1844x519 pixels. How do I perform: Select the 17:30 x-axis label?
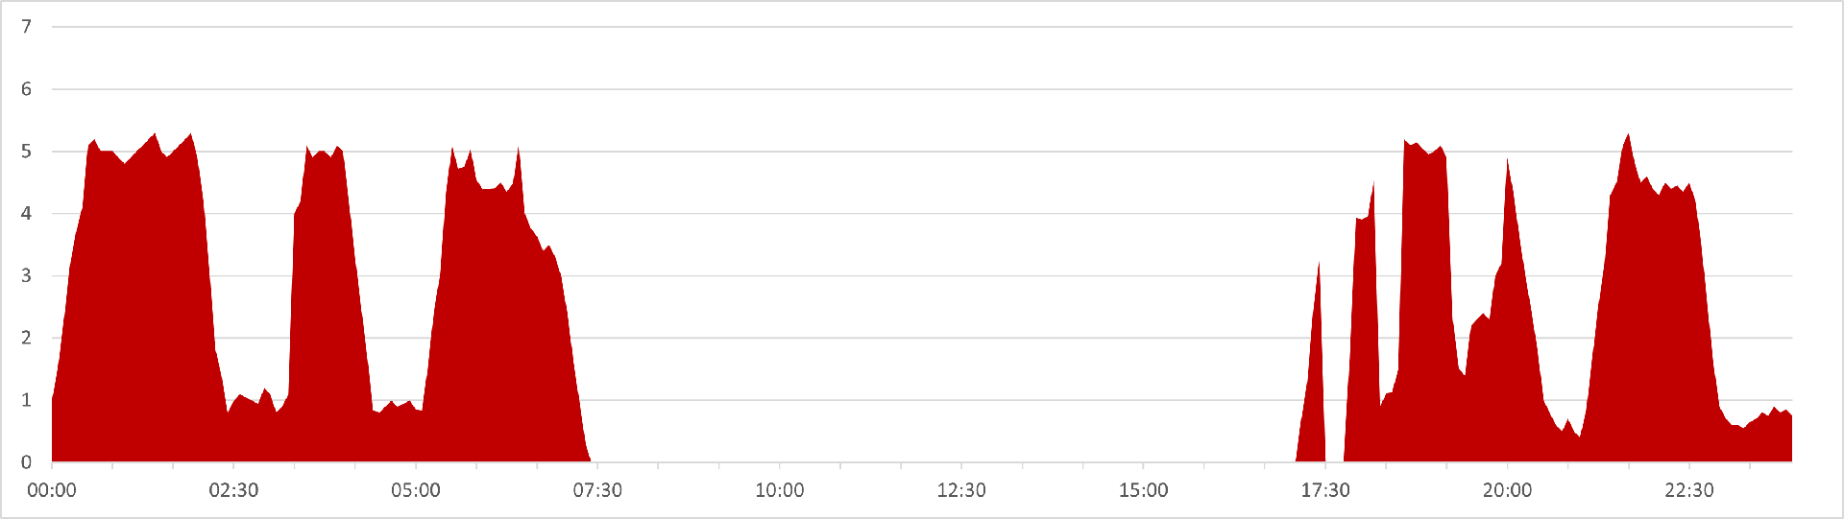(x=1325, y=490)
